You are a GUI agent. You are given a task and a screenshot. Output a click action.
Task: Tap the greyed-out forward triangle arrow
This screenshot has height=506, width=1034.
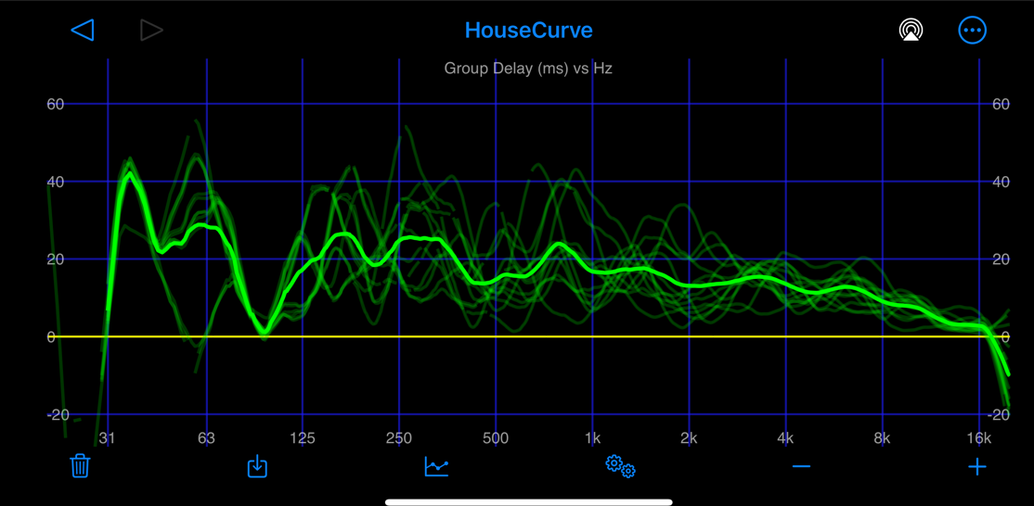[151, 31]
